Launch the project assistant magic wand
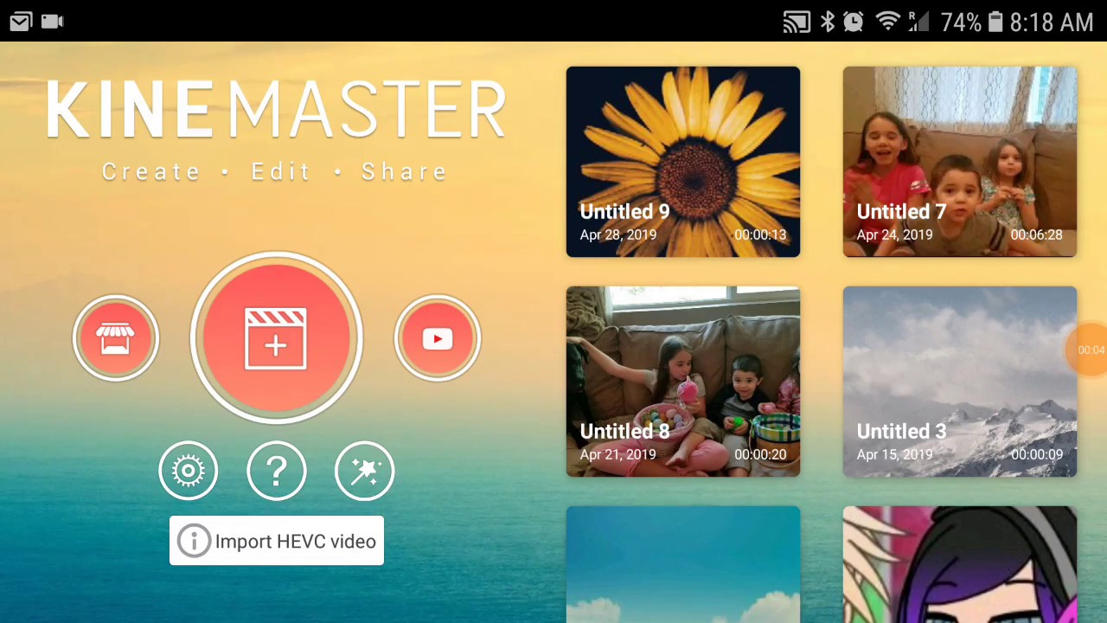The image size is (1107, 623). 364,471
